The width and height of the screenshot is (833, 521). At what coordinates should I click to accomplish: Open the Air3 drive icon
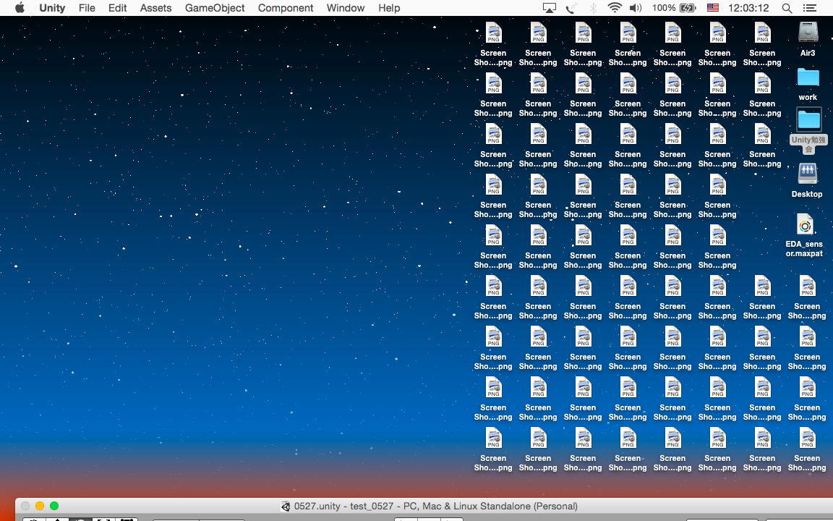click(808, 33)
